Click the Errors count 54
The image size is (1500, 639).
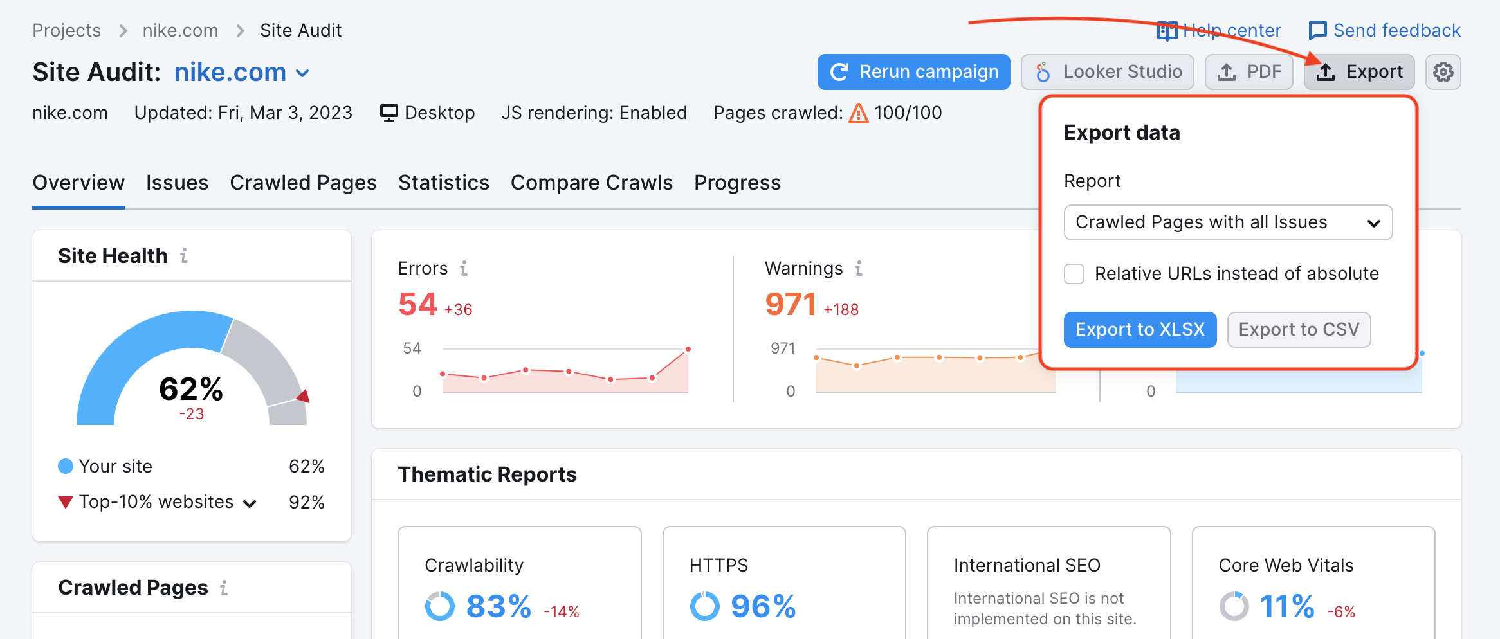click(x=417, y=304)
